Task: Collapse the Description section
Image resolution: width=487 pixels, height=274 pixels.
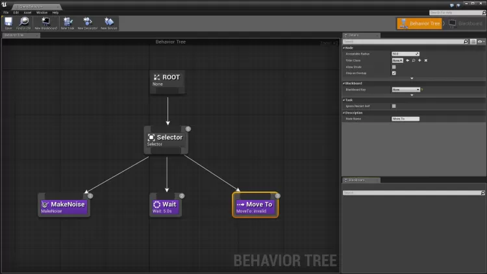Action: tap(343, 113)
